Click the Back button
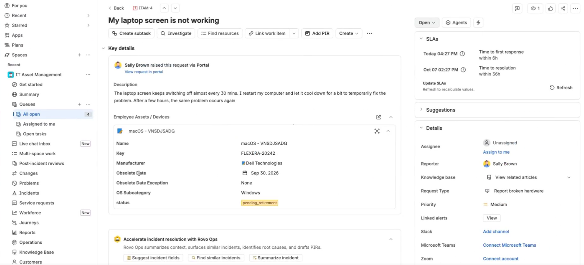584x265 pixels. click(x=116, y=8)
